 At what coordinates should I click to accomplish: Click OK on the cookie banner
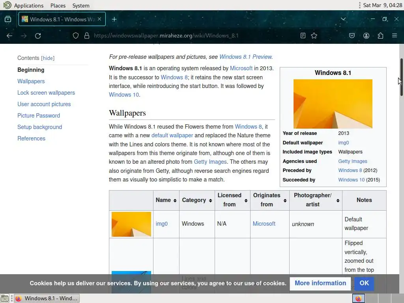click(364, 283)
